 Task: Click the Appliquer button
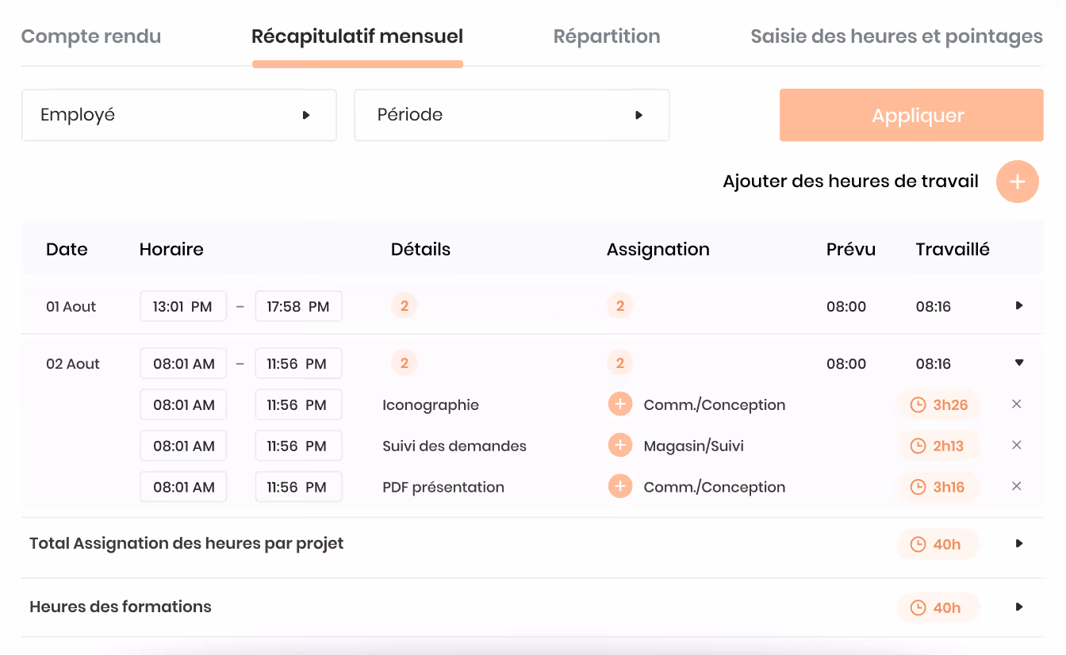point(911,115)
